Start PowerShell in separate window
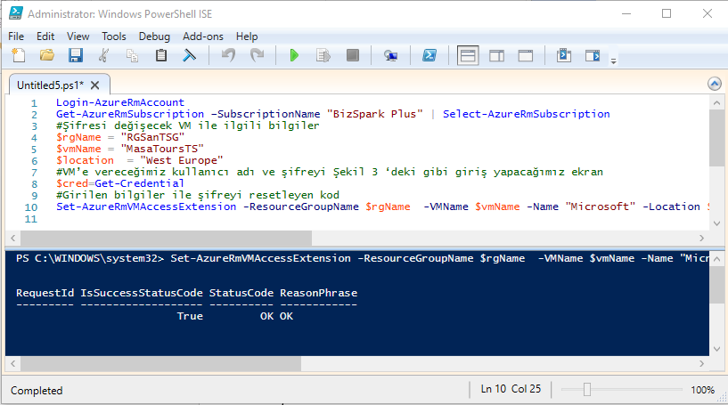This screenshot has width=728, height=405. pyautogui.click(x=429, y=56)
